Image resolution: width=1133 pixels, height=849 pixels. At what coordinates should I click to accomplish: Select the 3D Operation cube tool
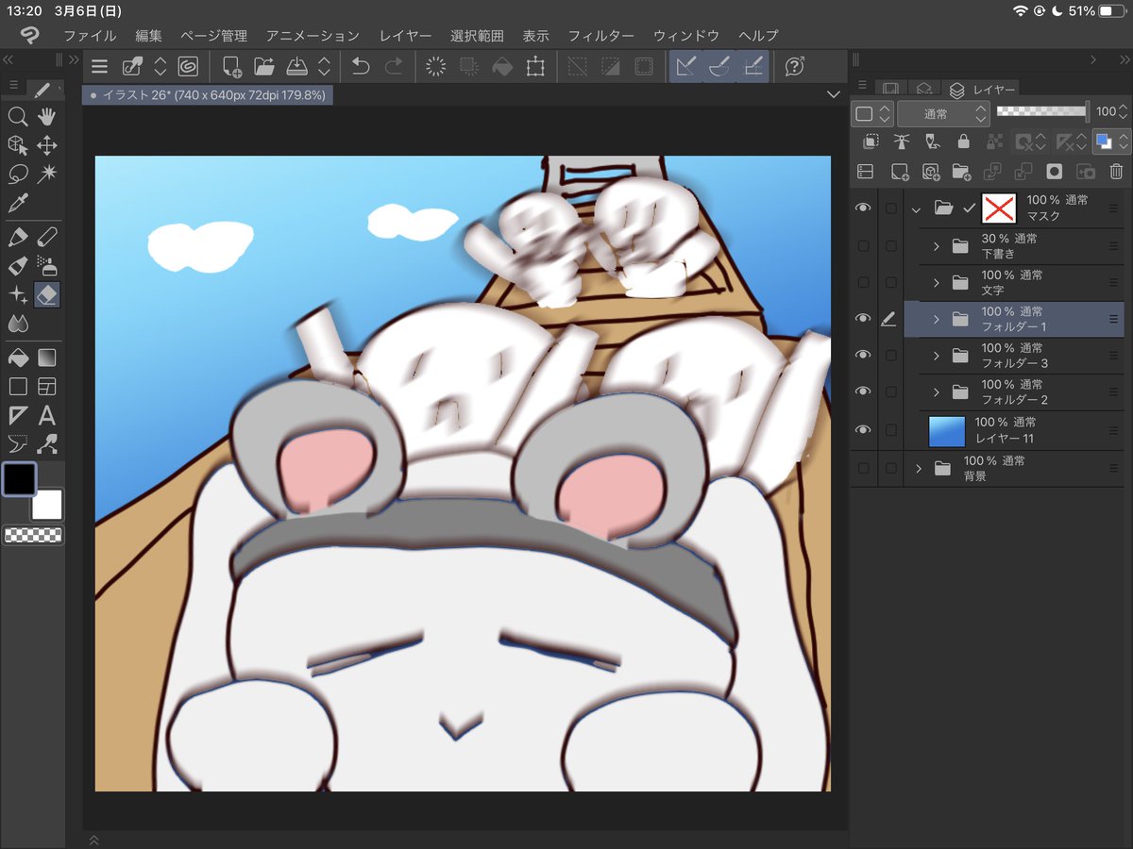(x=17, y=145)
